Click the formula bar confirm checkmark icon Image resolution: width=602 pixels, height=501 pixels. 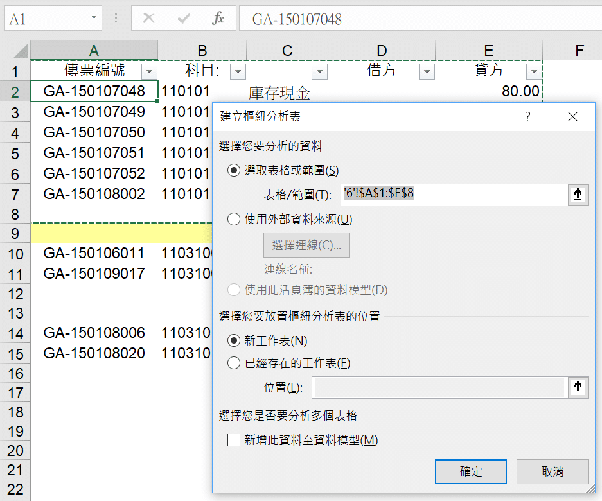pos(184,18)
